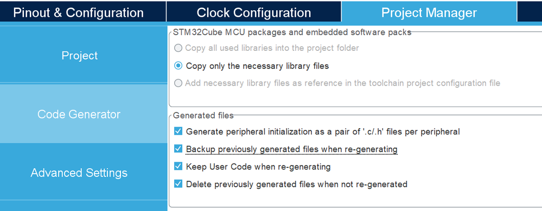Disable the 'Keep User Code when re-generating' checkbox box

coord(178,167)
